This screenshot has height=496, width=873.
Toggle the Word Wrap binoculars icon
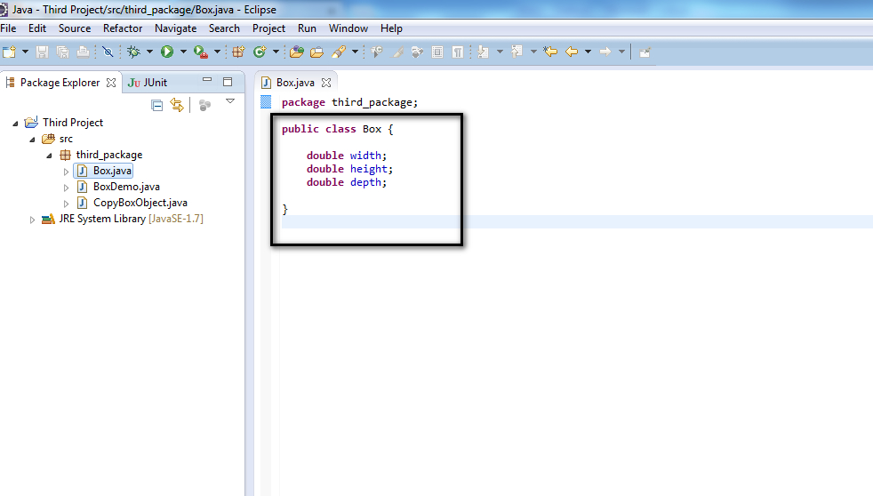(417, 52)
